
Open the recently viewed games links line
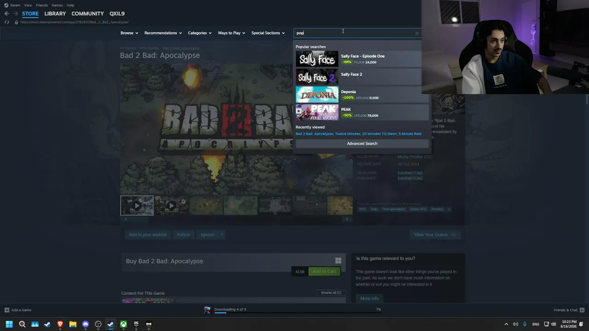pos(358,134)
